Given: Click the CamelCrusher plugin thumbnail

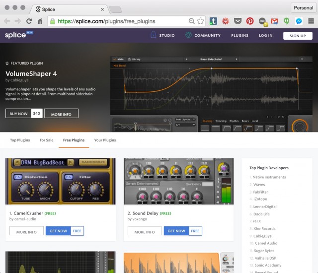Looking at the screenshot, I should [60, 181].
